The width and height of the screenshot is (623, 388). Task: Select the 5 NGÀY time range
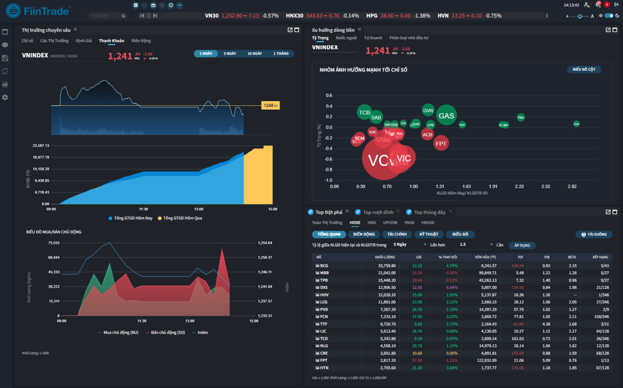pos(230,53)
